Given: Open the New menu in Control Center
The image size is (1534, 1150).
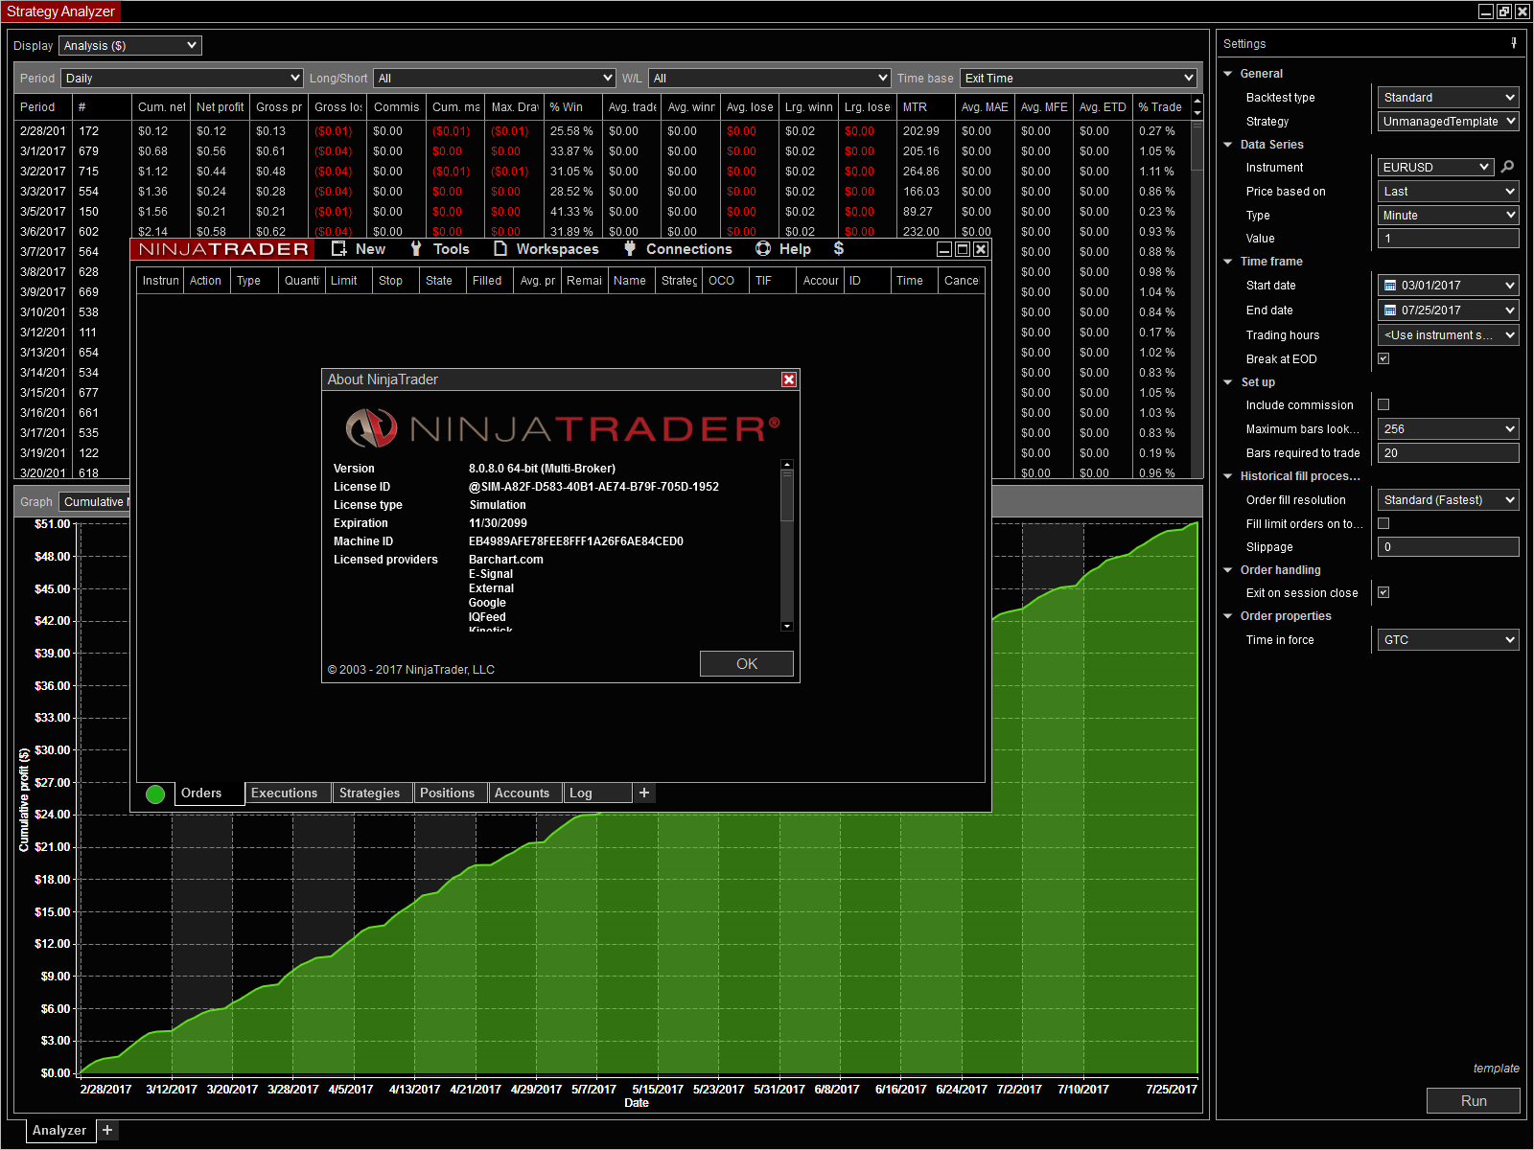Looking at the screenshot, I should 359,249.
